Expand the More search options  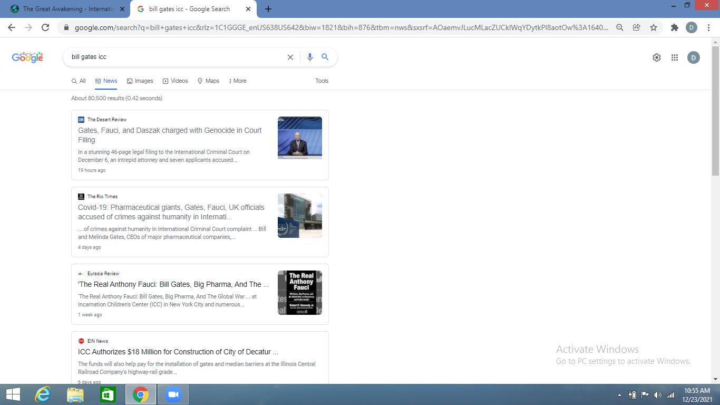(238, 81)
